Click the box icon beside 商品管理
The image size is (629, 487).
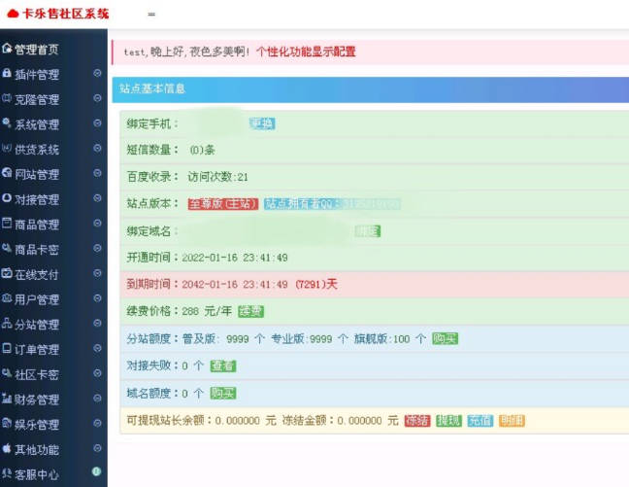(7, 223)
